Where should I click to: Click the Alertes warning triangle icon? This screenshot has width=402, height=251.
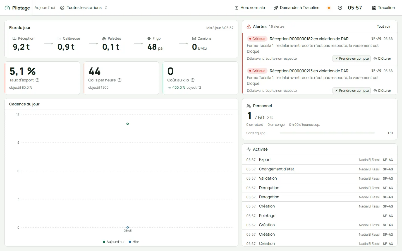(x=249, y=26)
